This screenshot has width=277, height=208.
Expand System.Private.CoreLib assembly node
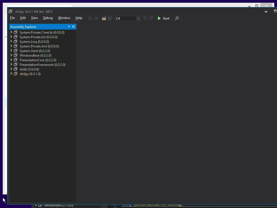(x=11, y=32)
